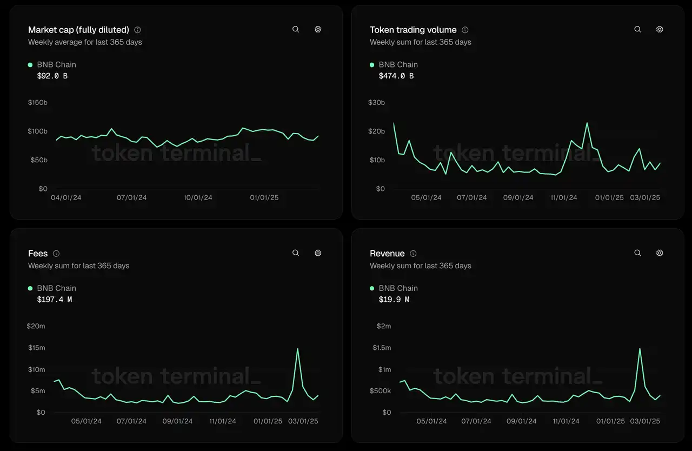This screenshot has height=451, width=692.
Task: Click the Revenue chart title
Action: tap(387, 254)
